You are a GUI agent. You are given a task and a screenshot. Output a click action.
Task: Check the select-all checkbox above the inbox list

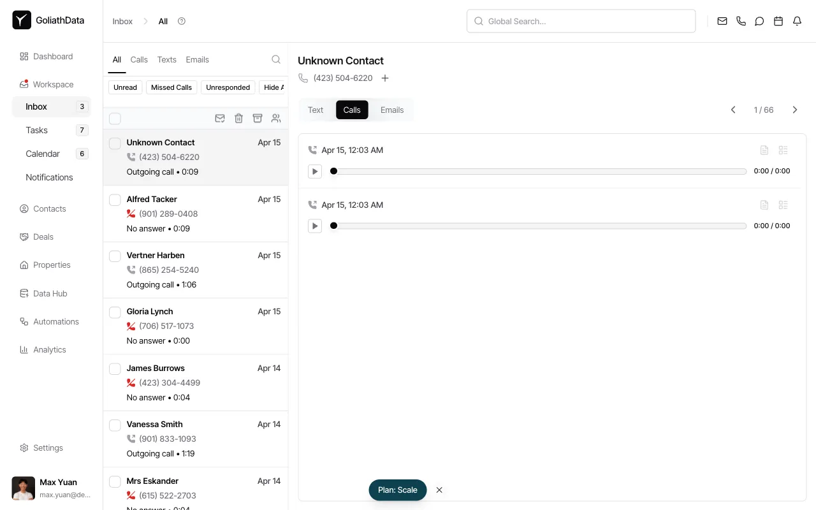coord(115,119)
